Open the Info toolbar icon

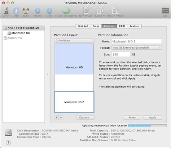tap(16, 11)
